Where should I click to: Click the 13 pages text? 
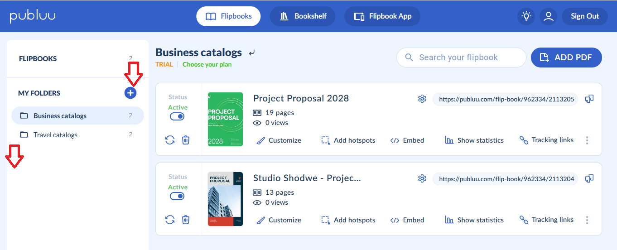[x=280, y=192]
